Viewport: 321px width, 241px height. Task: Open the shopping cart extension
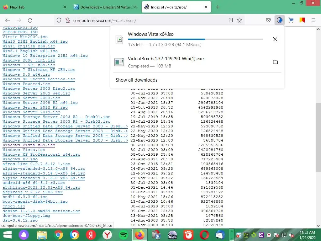(291, 20)
